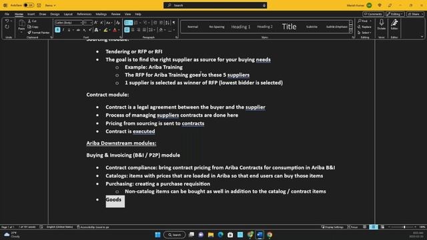The image size is (427, 240).
Task: Apply the Title style
Action: [289, 27]
